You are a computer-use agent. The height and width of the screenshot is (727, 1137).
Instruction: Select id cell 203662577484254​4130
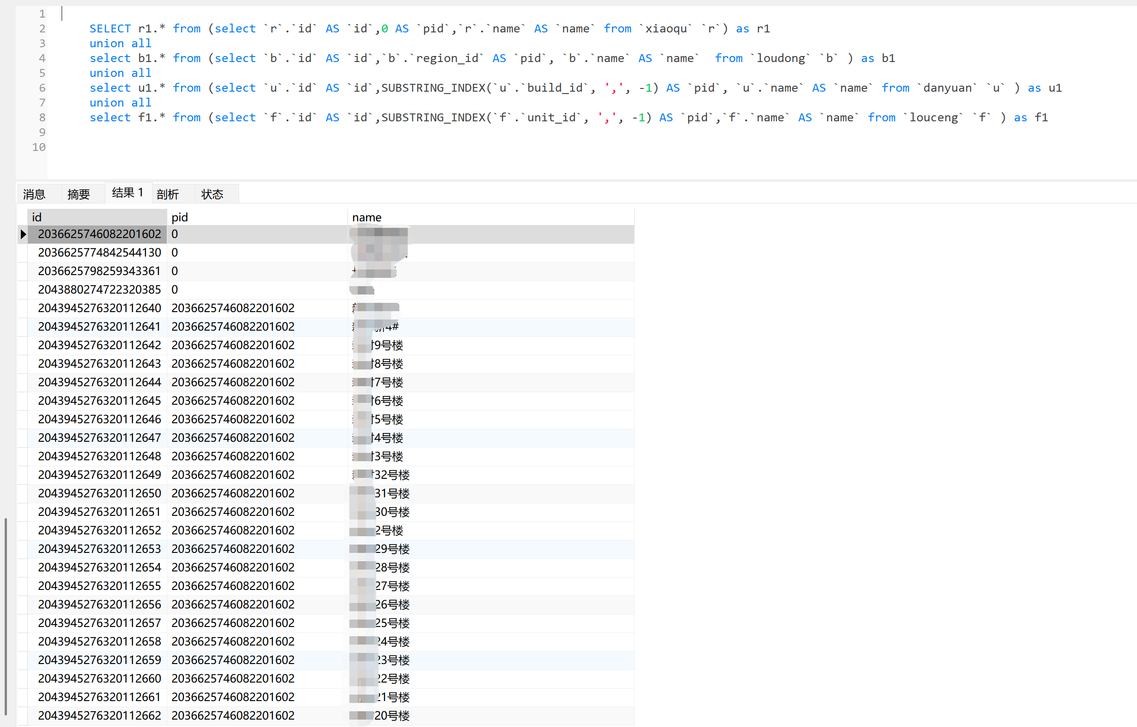point(99,252)
